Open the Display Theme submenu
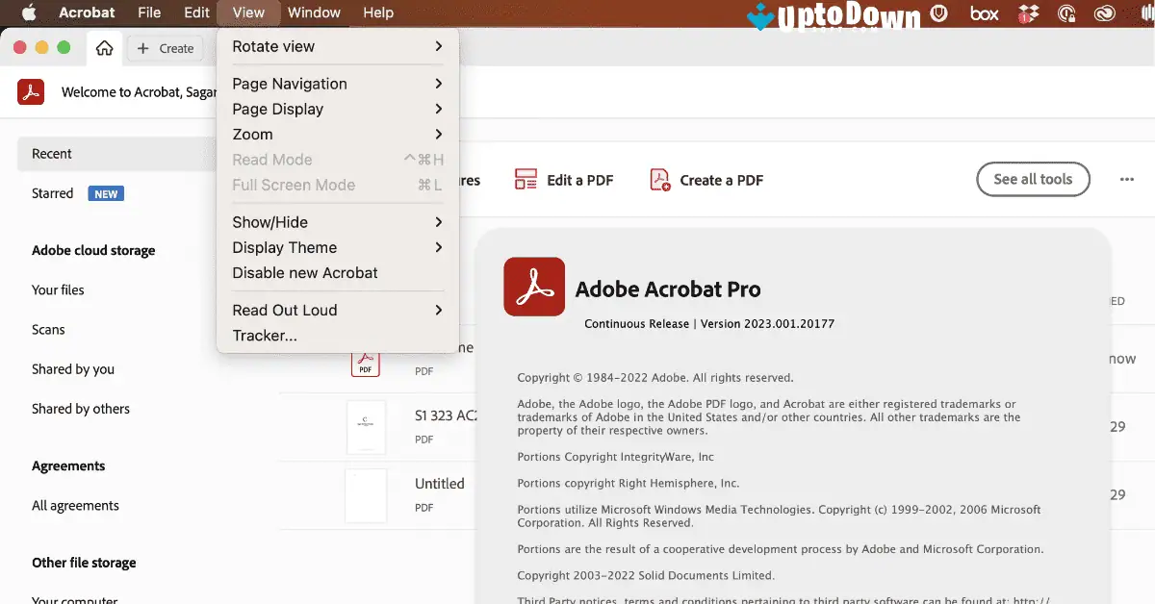The height and width of the screenshot is (604, 1155). coord(283,247)
